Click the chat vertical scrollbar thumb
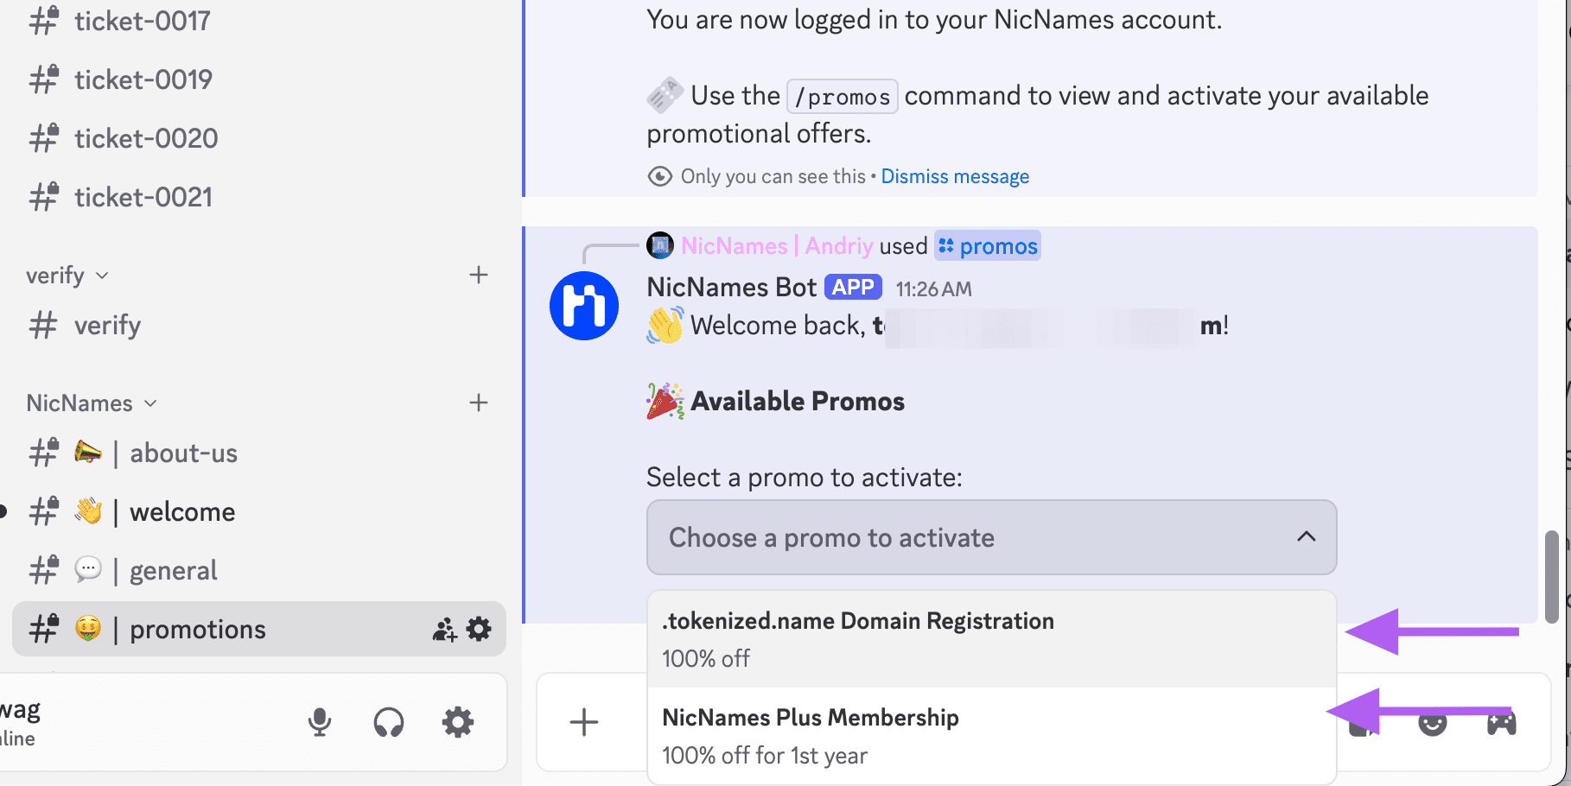The width and height of the screenshot is (1571, 786). (1551, 577)
